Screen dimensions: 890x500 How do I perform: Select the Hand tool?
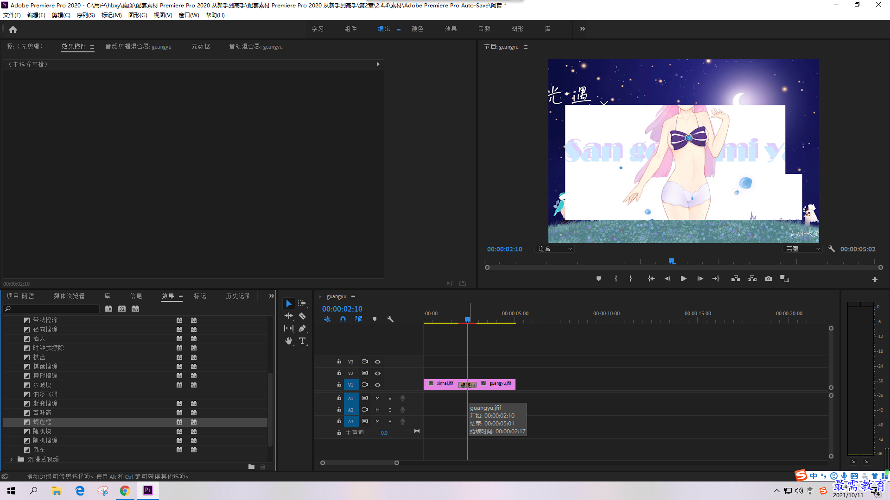tap(289, 341)
